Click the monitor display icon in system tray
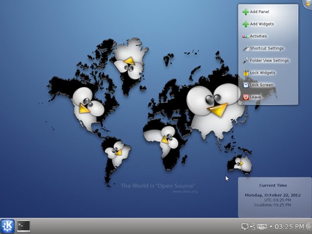Viewport: 312px width, 234px height. 245,226
